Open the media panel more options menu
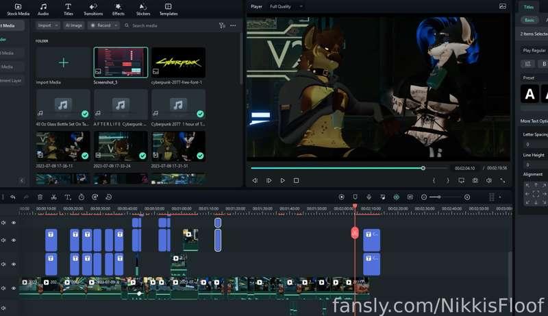The width and height of the screenshot is (548, 316). tap(233, 25)
